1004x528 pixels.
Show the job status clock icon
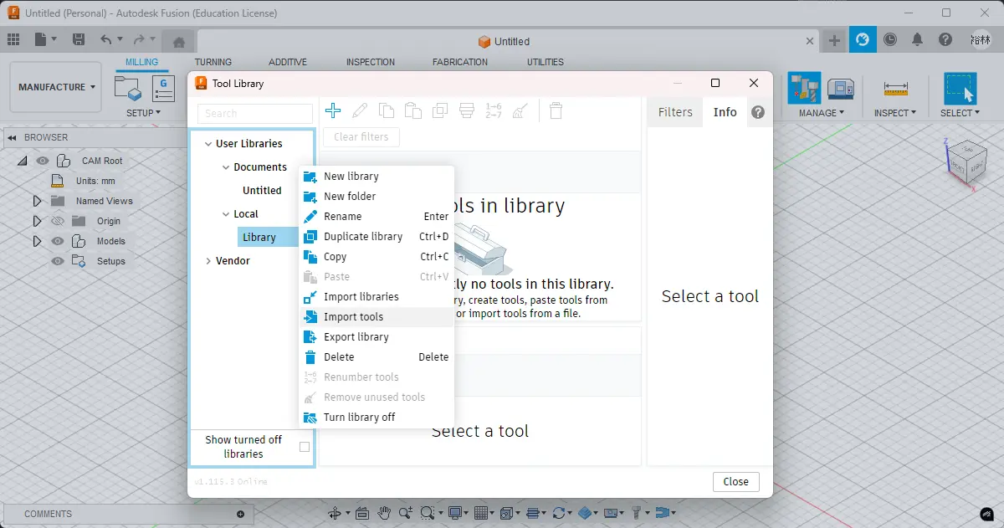(890, 39)
